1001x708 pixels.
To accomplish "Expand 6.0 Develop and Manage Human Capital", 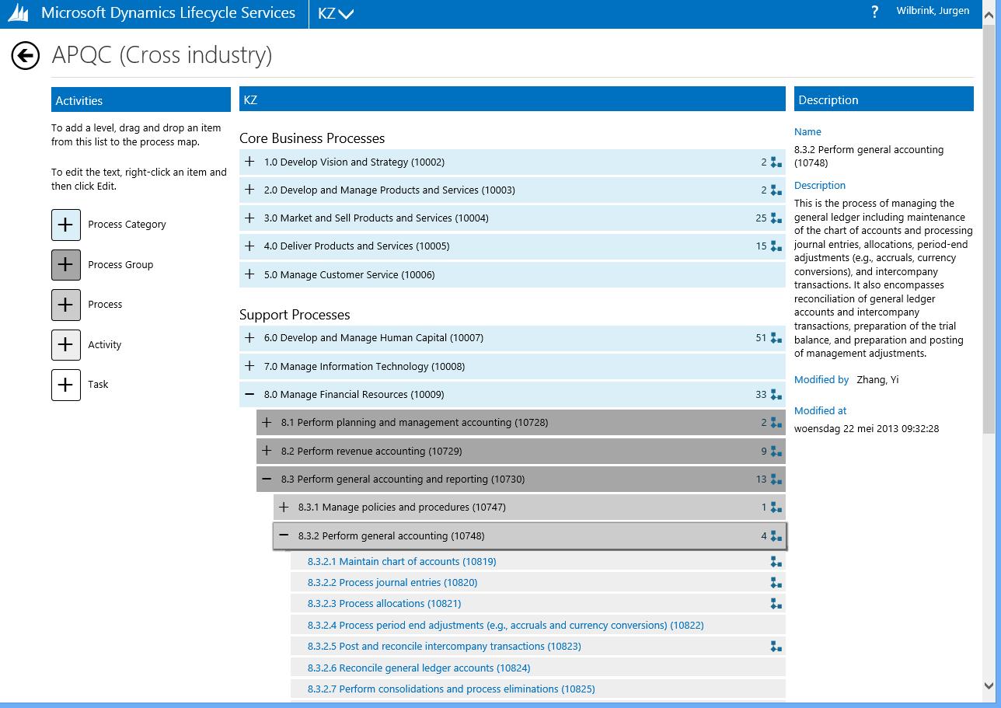I will (249, 337).
